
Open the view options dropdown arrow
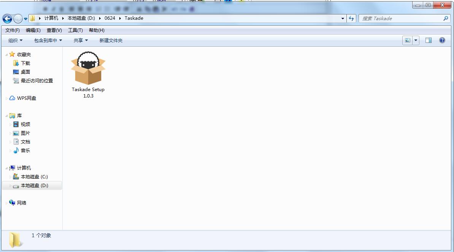point(416,41)
